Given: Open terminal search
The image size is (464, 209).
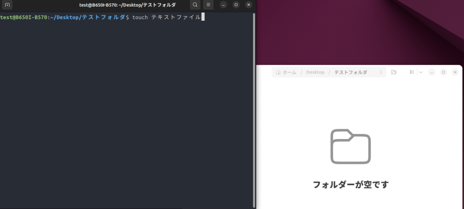Looking at the screenshot, I should pyautogui.click(x=195, y=5).
